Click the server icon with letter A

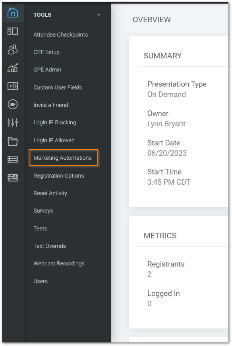coord(13,178)
